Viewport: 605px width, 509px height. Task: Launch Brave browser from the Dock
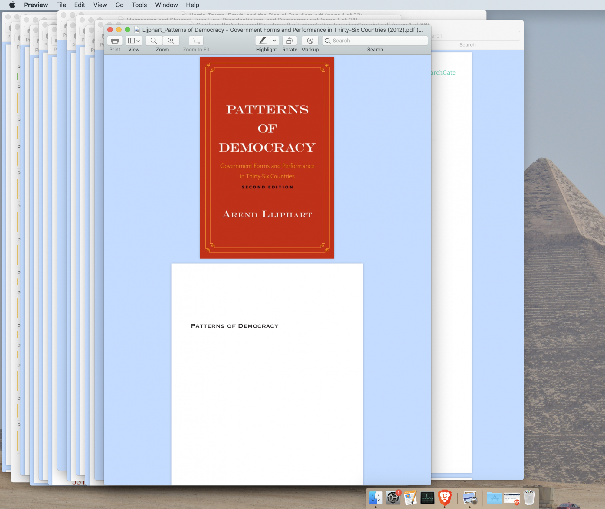click(445, 498)
